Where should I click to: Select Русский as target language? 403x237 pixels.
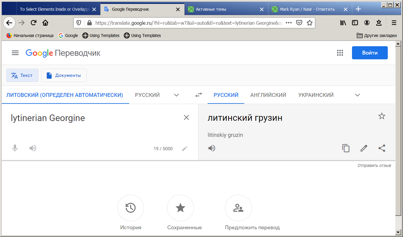coord(226,95)
